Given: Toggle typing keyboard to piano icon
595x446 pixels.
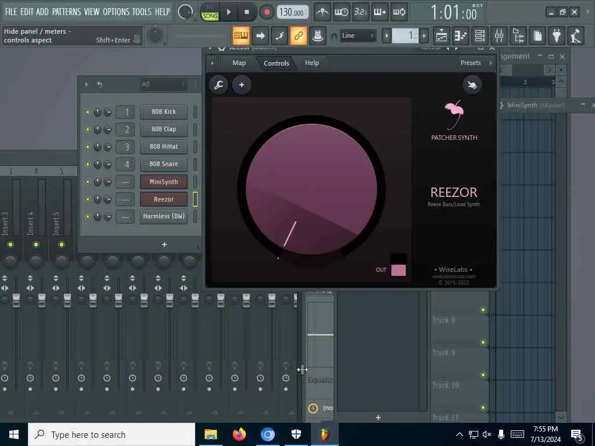Looking at the screenshot, I should pyautogui.click(x=241, y=36).
